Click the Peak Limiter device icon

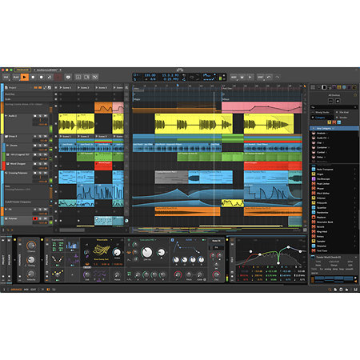[x=314, y=184]
